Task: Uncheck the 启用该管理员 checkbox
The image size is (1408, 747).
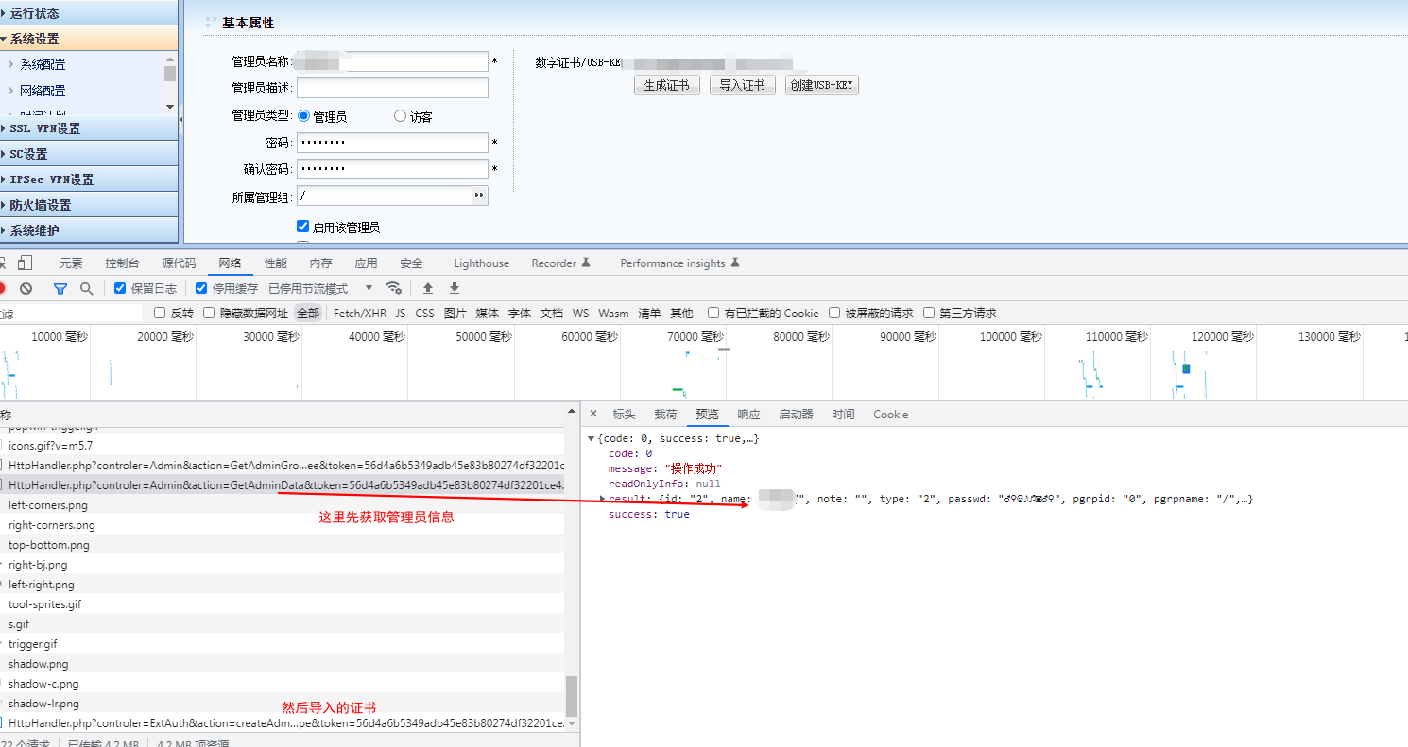Action: point(302,227)
